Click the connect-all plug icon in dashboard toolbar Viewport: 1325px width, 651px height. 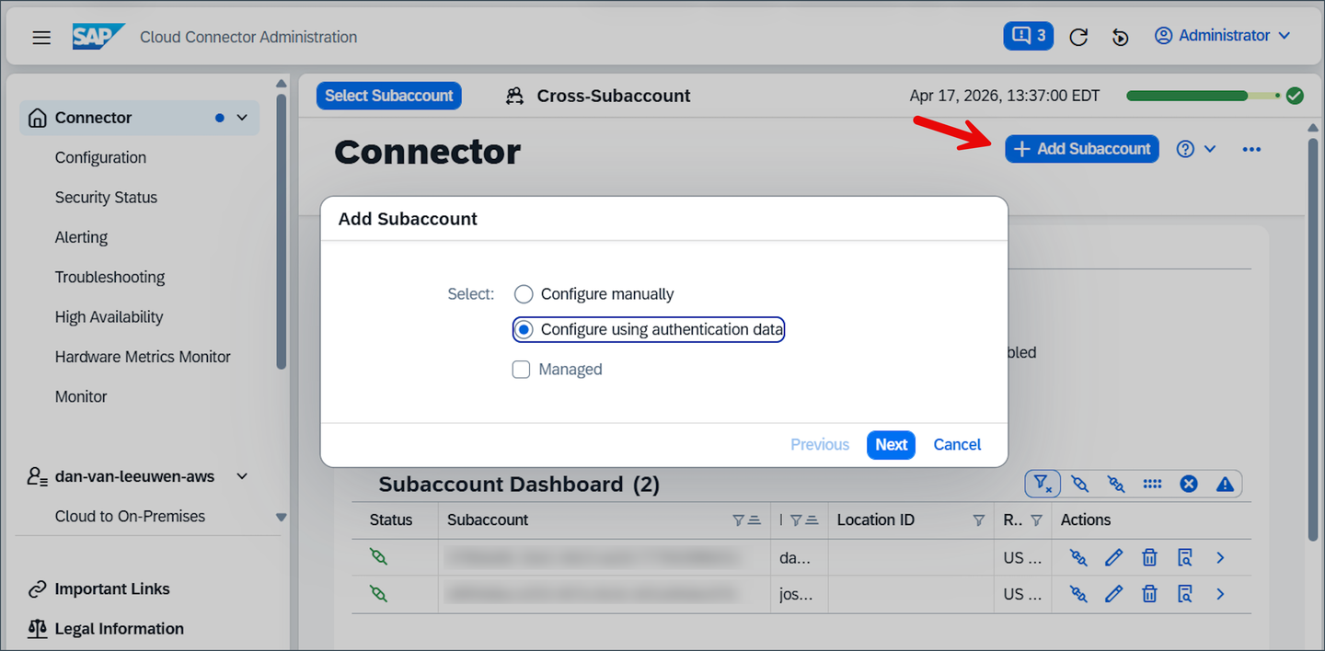(1079, 484)
